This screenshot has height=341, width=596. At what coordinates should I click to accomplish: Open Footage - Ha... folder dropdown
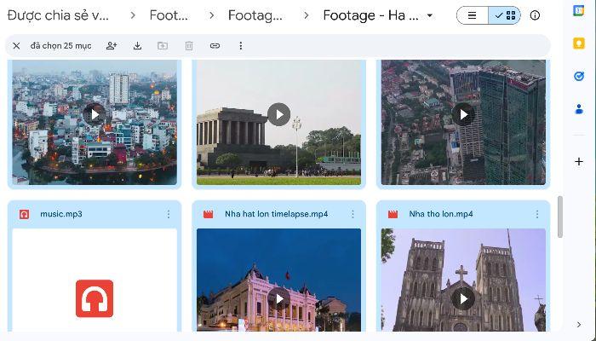(429, 15)
